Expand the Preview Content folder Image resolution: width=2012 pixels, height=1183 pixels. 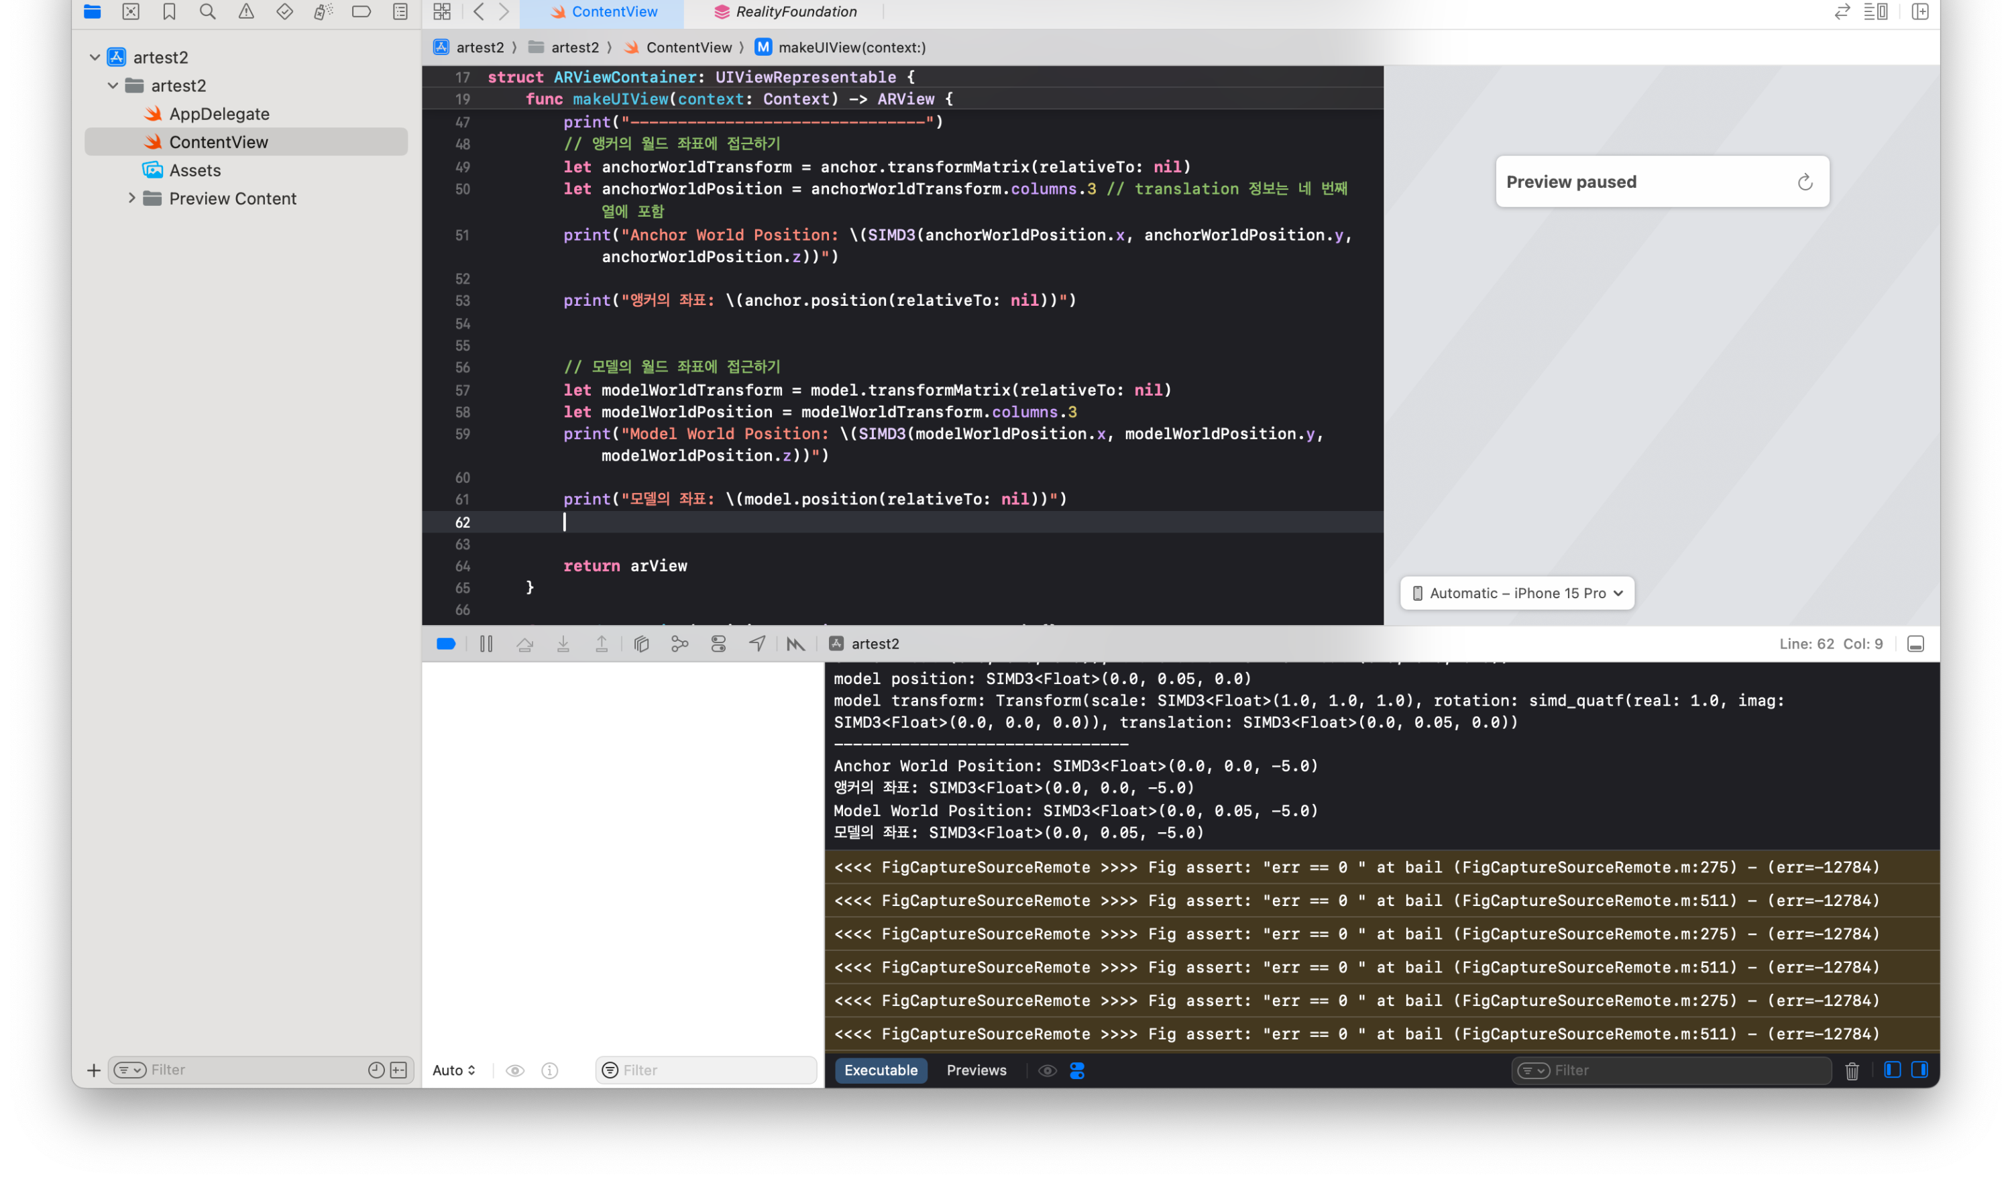(x=131, y=198)
